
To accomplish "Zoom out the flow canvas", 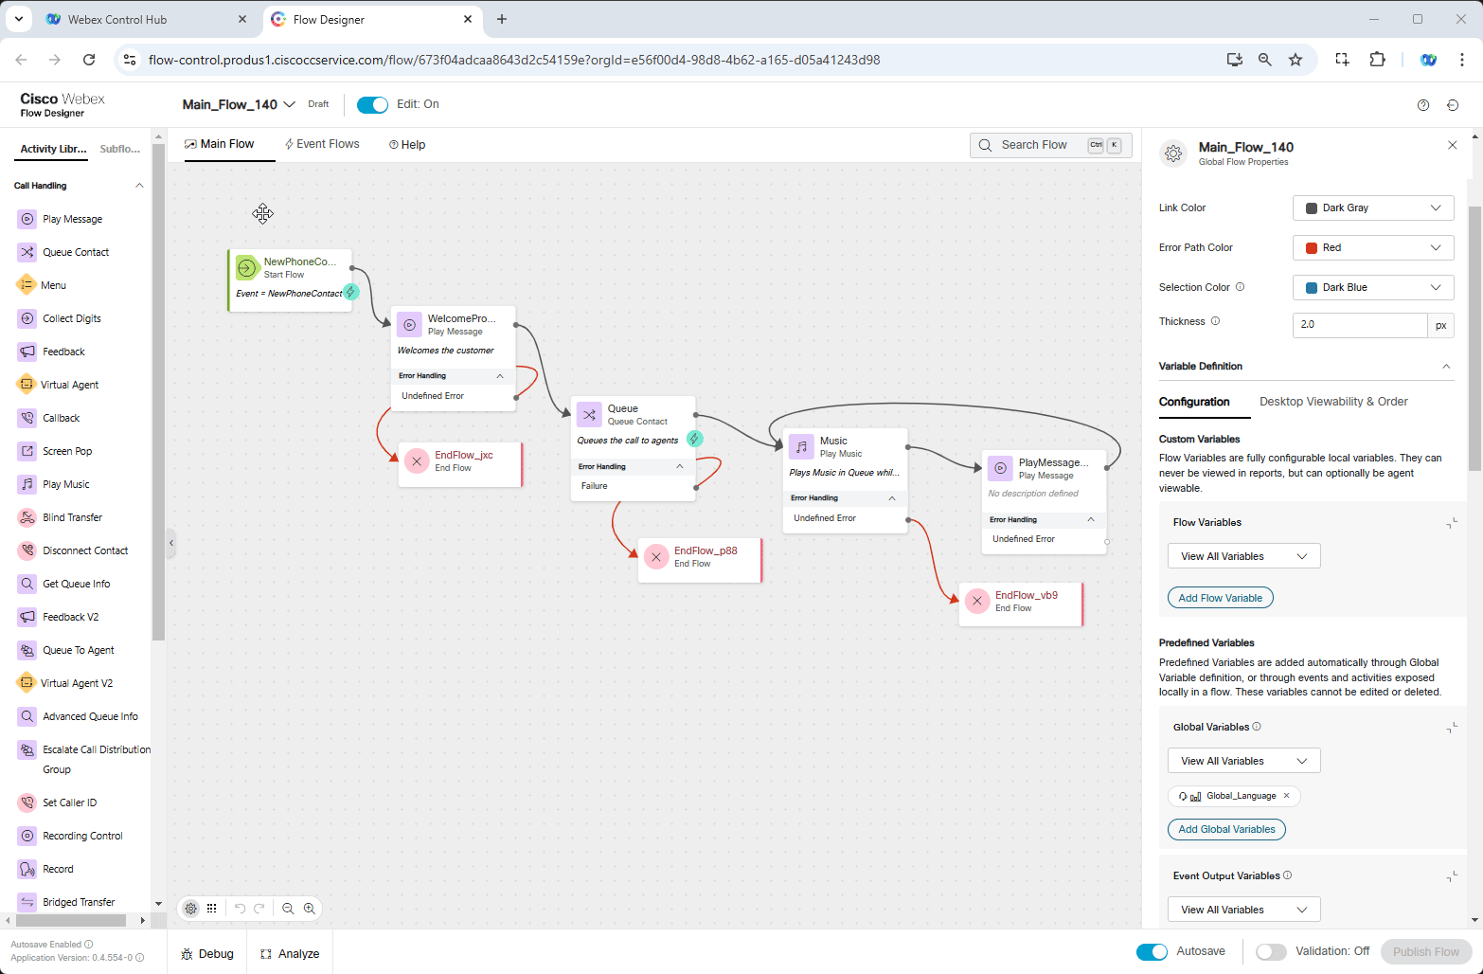I will (x=288, y=909).
